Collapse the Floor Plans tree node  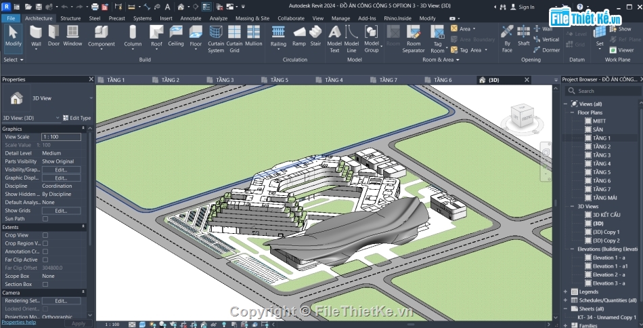(572, 112)
